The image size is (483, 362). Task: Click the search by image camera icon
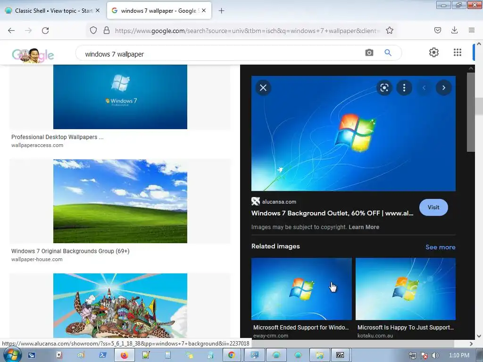369,53
